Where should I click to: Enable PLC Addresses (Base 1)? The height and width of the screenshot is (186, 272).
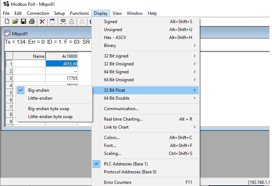tap(126, 164)
